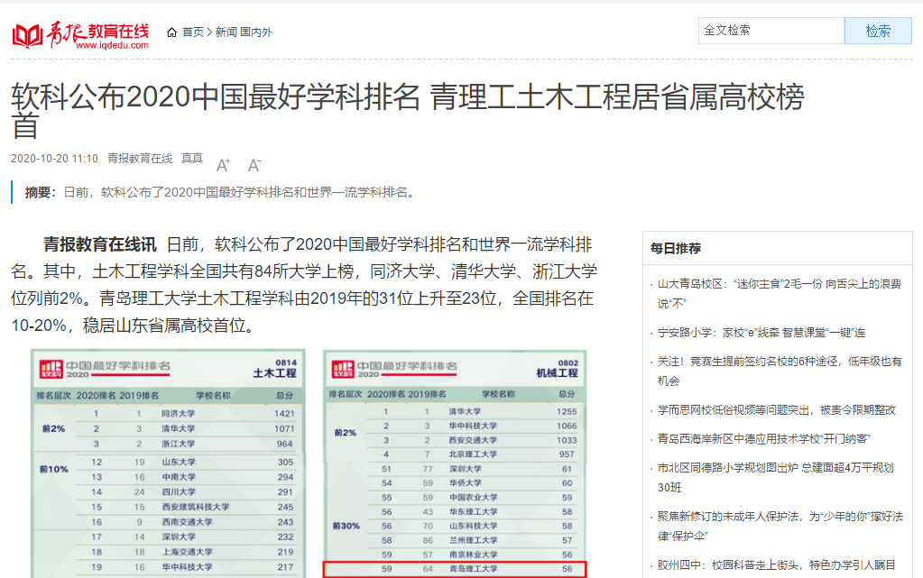Open 首页 breadcrumb link
This screenshot has width=923, height=578.
193,32
